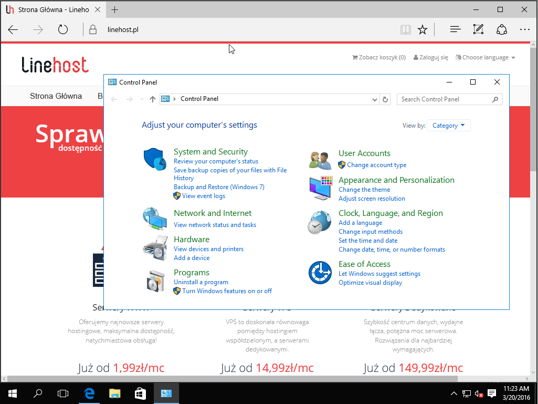
Task: Click the System and Security shield icon
Action: [155, 159]
